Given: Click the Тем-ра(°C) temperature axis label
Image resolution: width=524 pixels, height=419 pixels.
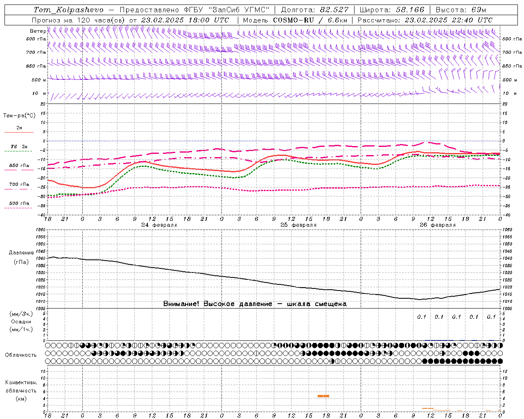Looking at the screenshot, I should point(19,116).
